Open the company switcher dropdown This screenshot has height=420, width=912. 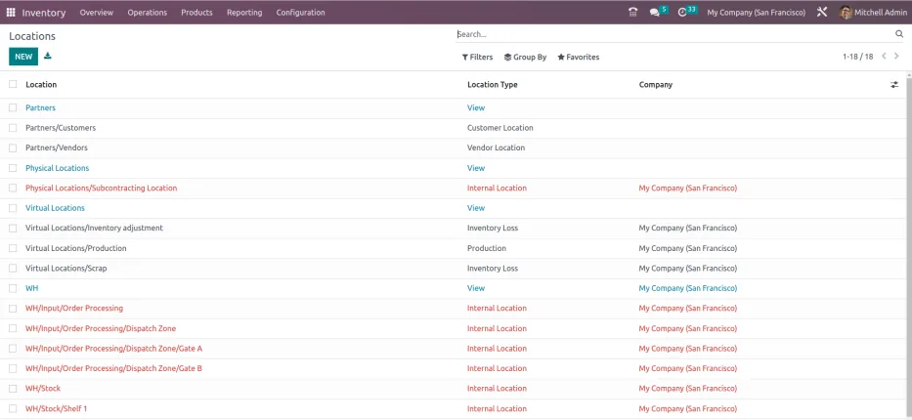757,12
